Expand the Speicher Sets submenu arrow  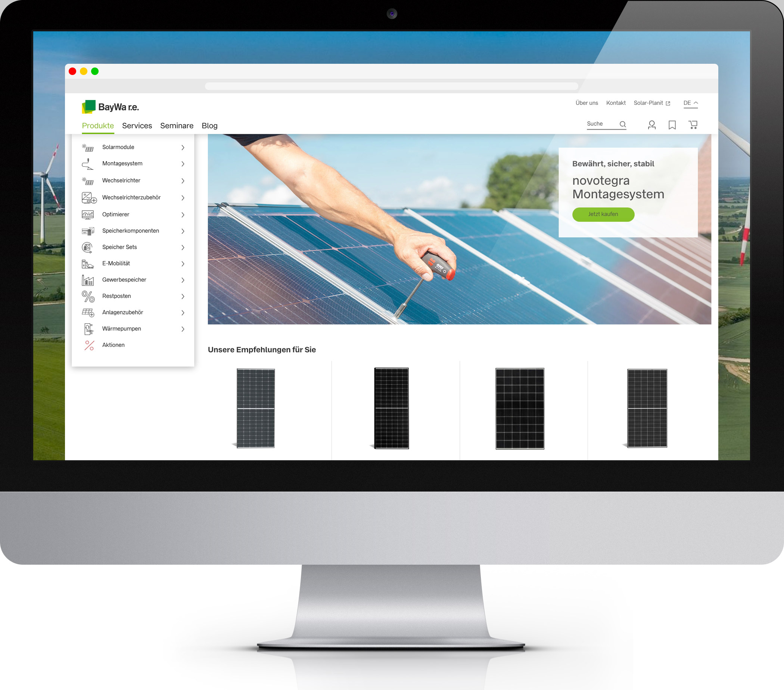pos(183,247)
